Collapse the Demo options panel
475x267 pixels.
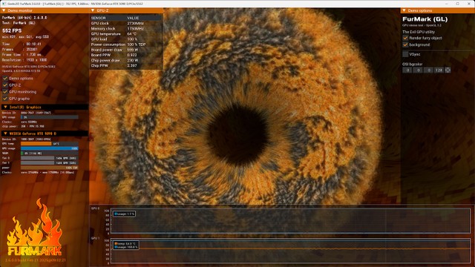[404, 10]
